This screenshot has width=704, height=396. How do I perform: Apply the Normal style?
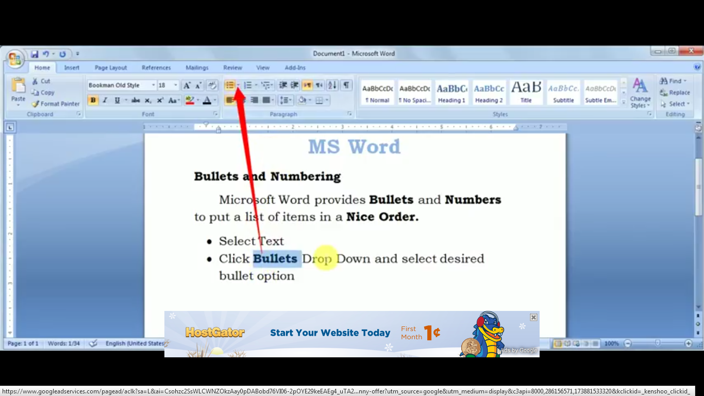coord(377,93)
